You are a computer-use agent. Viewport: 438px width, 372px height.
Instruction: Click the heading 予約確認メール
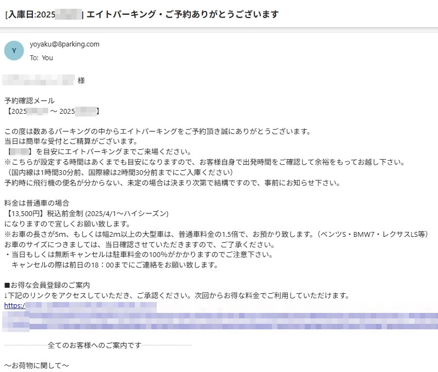point(30,101)
